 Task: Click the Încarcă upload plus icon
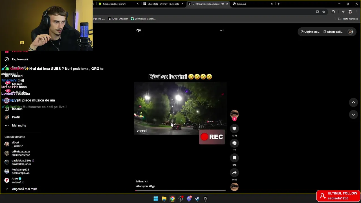(x=7, y=109)
